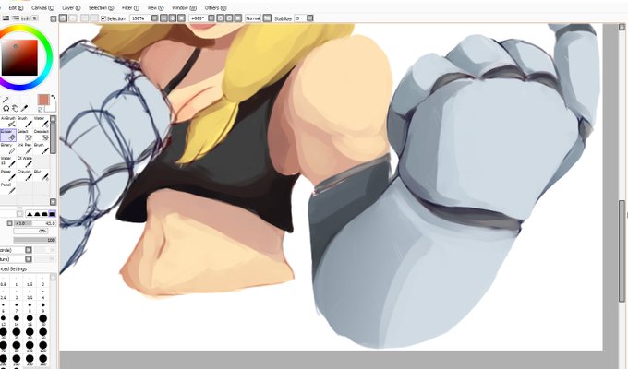Select the Paper brush tool
The height and width of the screenshot is (369, 628).
[8, 174]
